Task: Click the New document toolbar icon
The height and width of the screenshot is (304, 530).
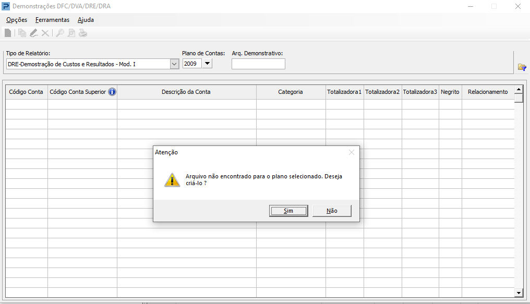Action: 8,33
